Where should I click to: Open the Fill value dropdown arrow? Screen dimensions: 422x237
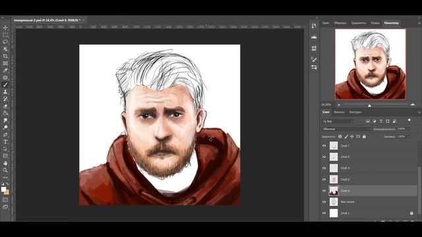[x=409, y=136]
